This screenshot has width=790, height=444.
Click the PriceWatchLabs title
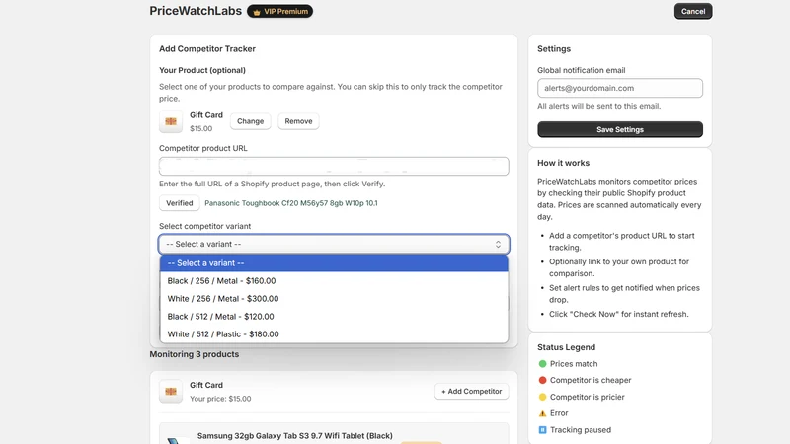[x=196, y=11]
